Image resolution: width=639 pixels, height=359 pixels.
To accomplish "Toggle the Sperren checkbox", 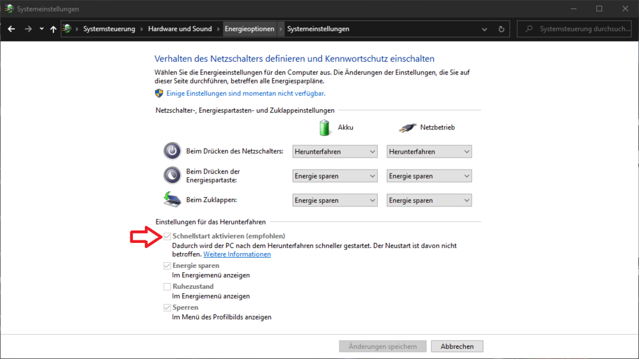I will click(167, 308).
